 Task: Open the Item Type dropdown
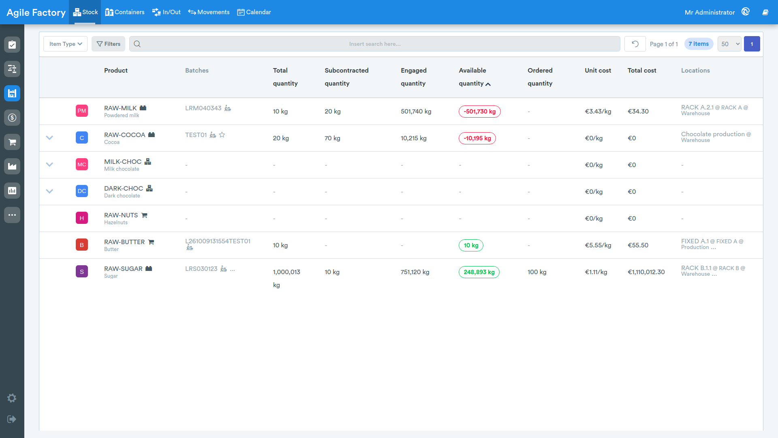click(66, 44)
